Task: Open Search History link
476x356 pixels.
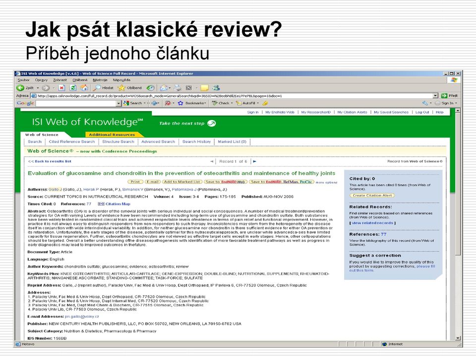Action: click(196, 142)
